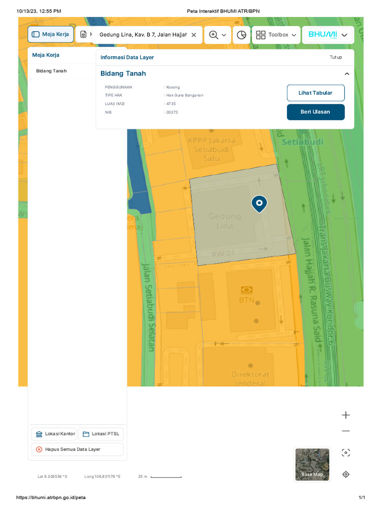
Task: Click the KPPP Jakarta Setiabudi Satu label
Action: click(x=211, y=150)
